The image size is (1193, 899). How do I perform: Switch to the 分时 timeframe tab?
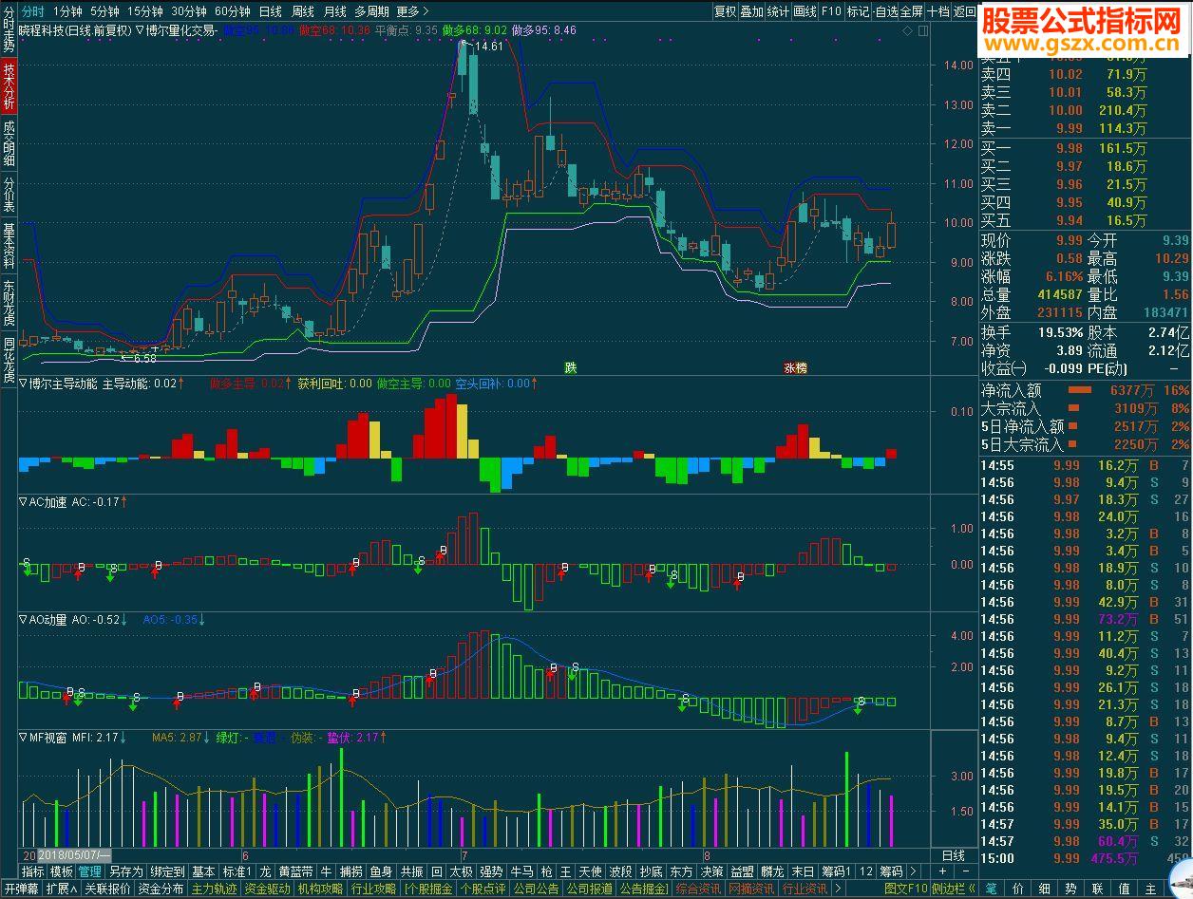pos(32,11)
